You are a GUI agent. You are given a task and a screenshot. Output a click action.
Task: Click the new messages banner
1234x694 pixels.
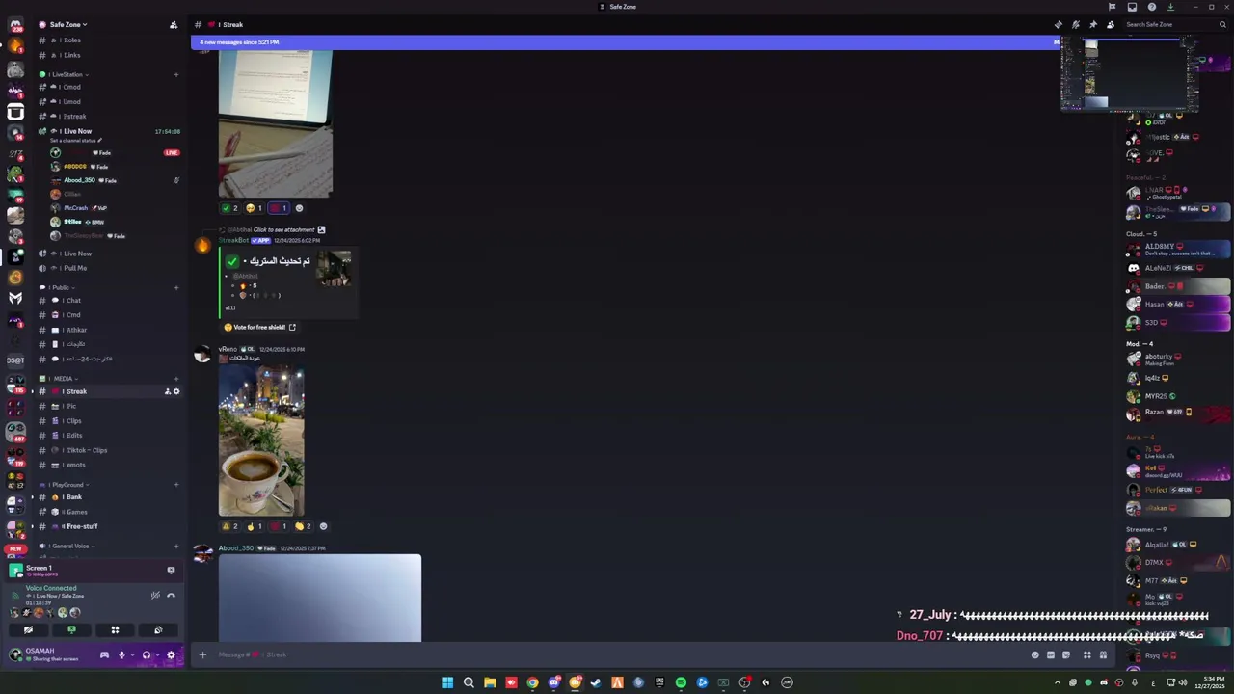(x=627, y=42)
